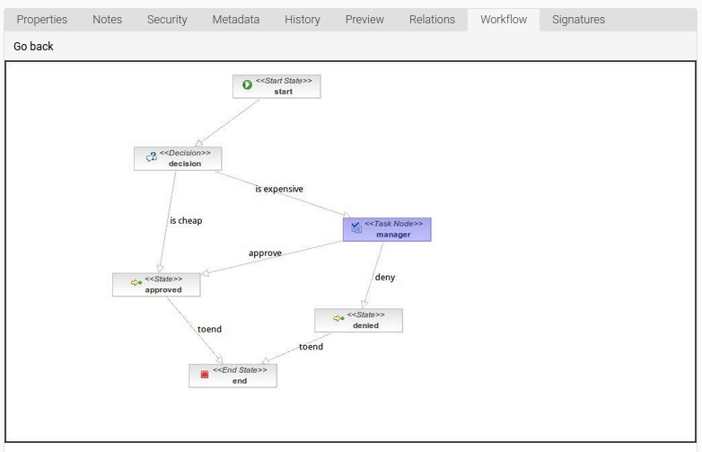Go to the Signatures tab
The width and height of the screenshot is (702, 452).
(578, 19)
